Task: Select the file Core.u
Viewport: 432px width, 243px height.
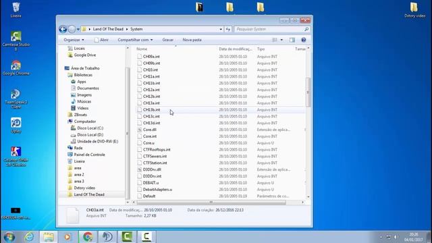Action: [148, 143]
